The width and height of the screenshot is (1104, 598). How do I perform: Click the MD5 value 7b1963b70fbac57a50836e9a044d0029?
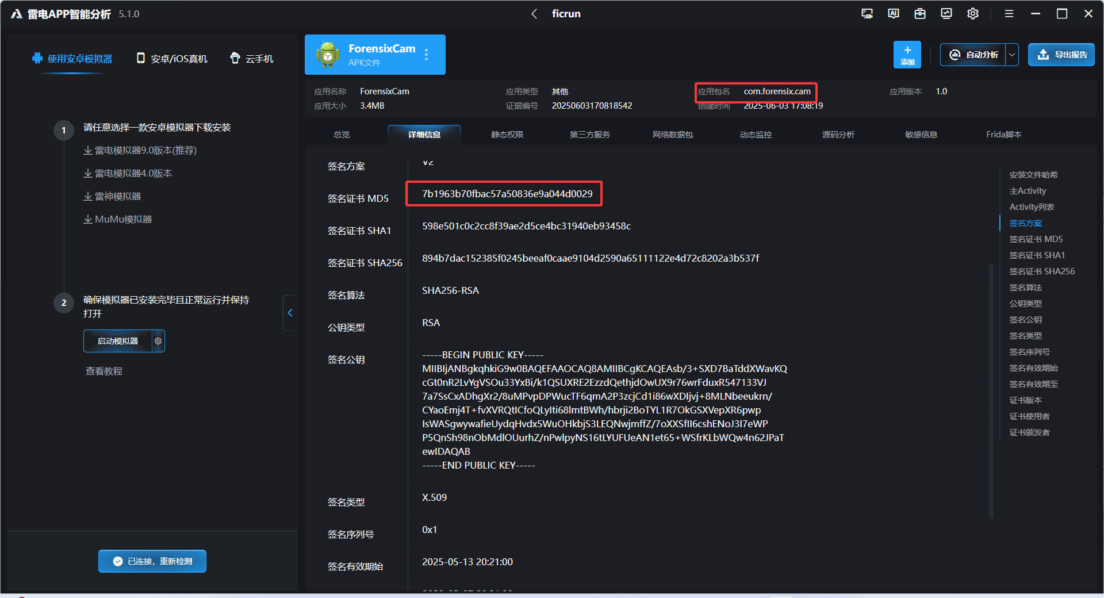(507, 194)
